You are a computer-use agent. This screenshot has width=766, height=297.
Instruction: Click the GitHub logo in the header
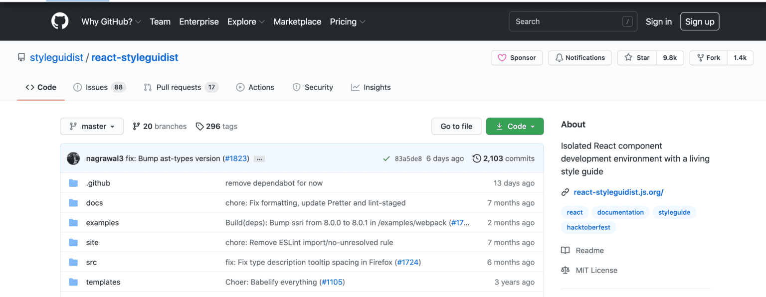59,21
